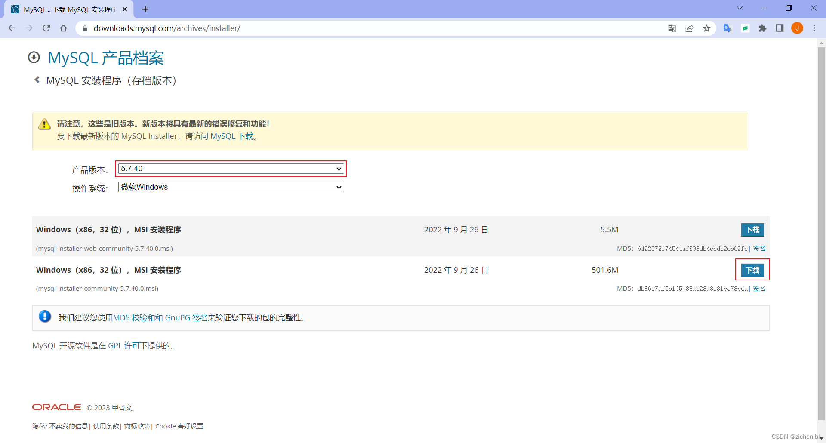Click the padlock site info icon
Image resolution: width=826 pixels, height=443 pixels.
click(85, 28)
